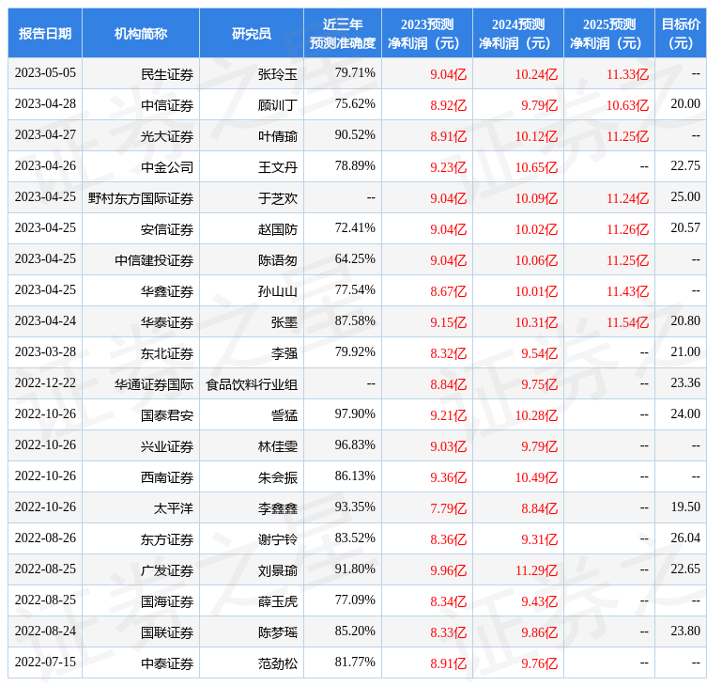Click researcher name 刘景瑜

[x=278, y=570]
